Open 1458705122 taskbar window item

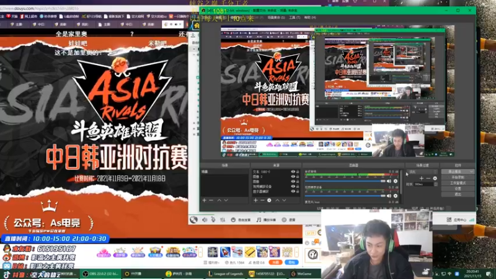pyautogui.click(x=268, y=273)
